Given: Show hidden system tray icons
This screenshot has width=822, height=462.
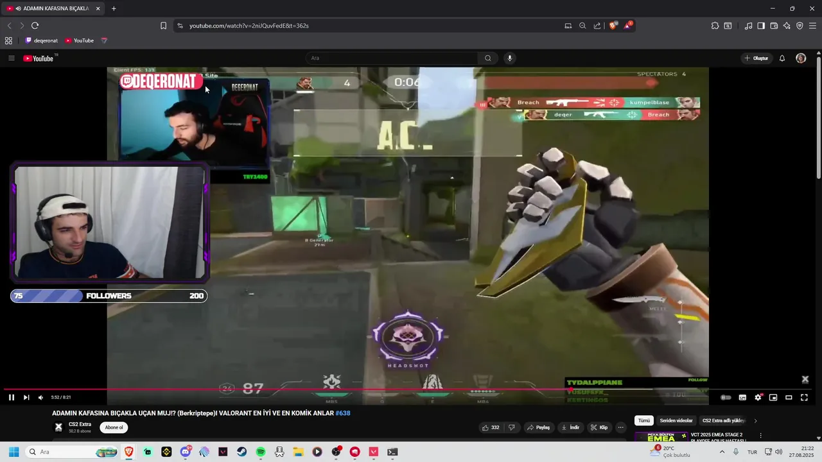Looking at the screenshot, I should [x=722, y=452].
